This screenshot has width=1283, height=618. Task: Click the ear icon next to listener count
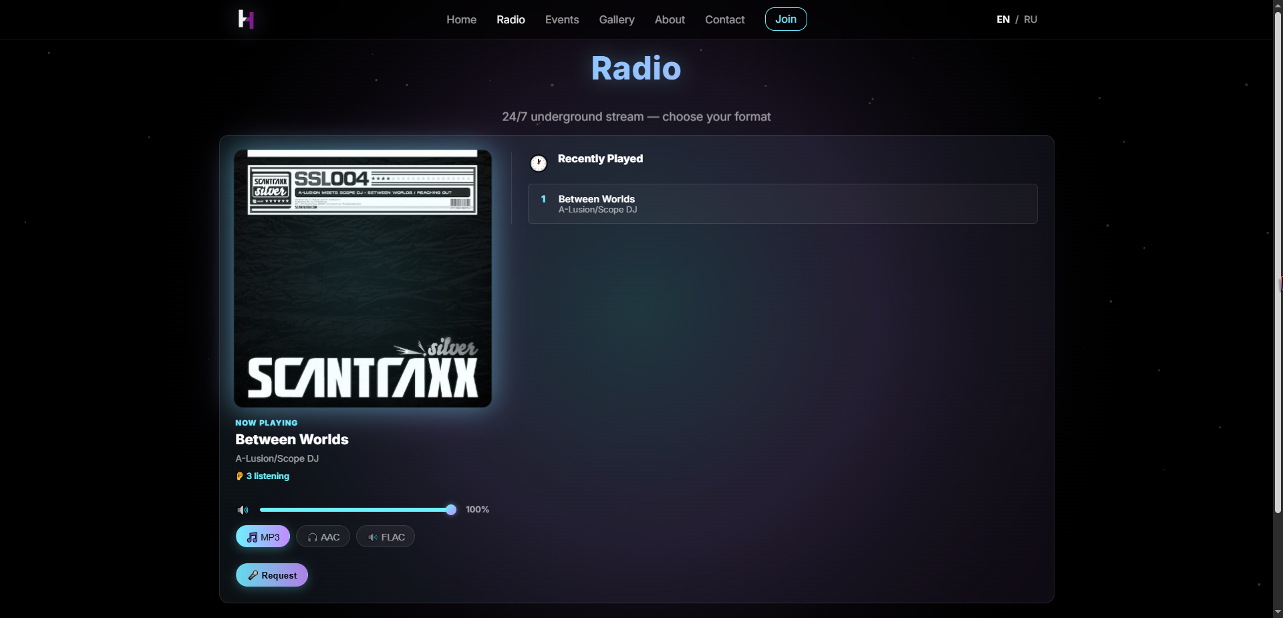coord(240,476)
